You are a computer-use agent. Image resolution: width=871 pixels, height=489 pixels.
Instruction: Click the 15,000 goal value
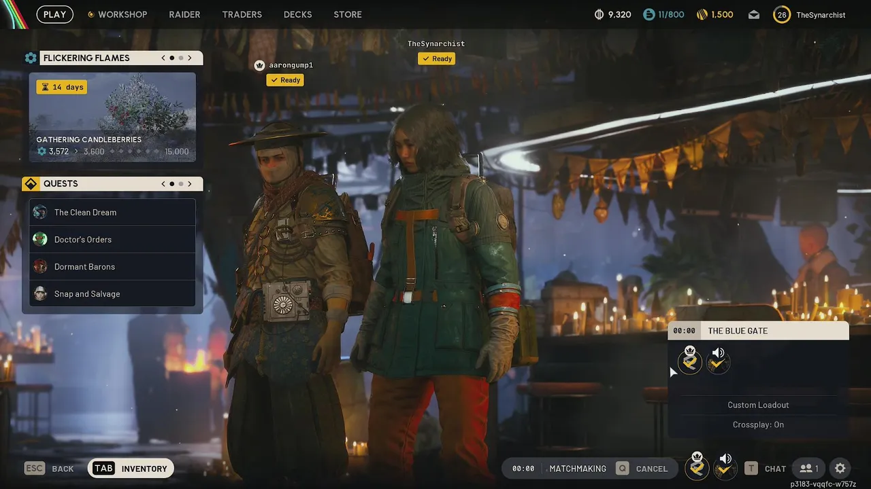[177, 151]
